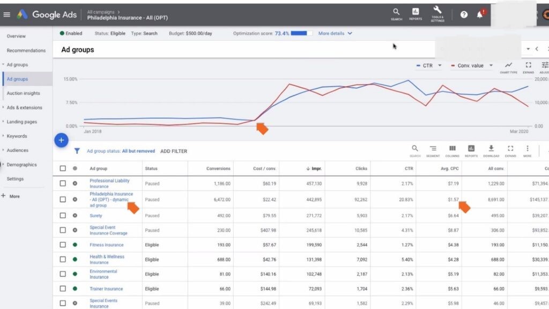The width and height of the screenshot is (549, 309).
Task: Open the hamburger main menu
Action: click(7, 14)
